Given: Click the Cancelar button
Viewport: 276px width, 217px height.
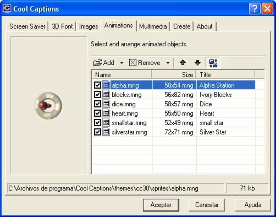Looking at the screenshot, I should click(207, 205).
